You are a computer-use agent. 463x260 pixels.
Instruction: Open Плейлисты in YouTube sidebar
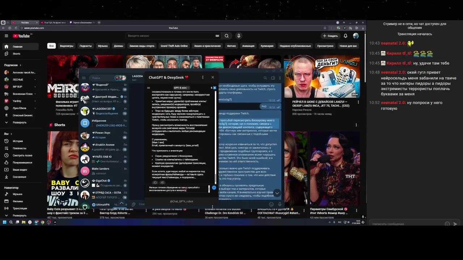pos(20,148)
